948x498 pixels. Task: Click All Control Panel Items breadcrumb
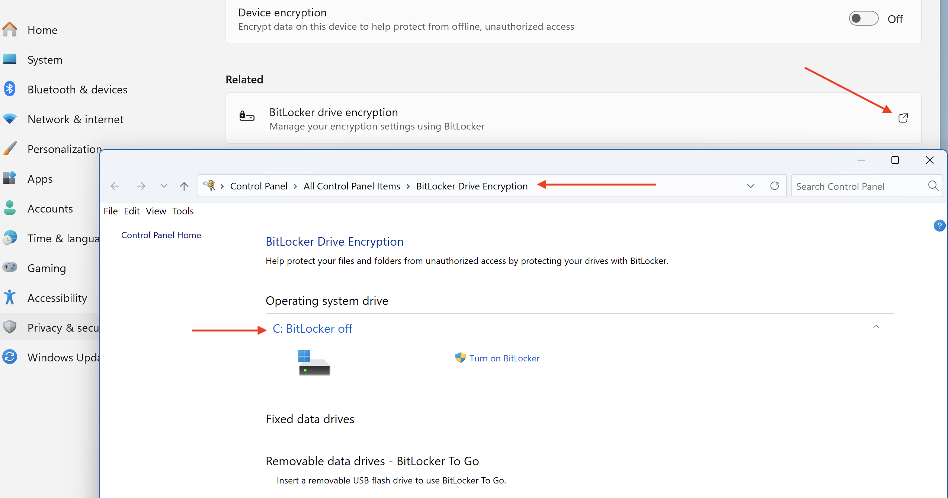(352, 186)
